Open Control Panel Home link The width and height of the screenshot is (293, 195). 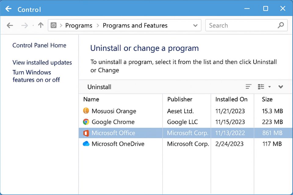39,45
